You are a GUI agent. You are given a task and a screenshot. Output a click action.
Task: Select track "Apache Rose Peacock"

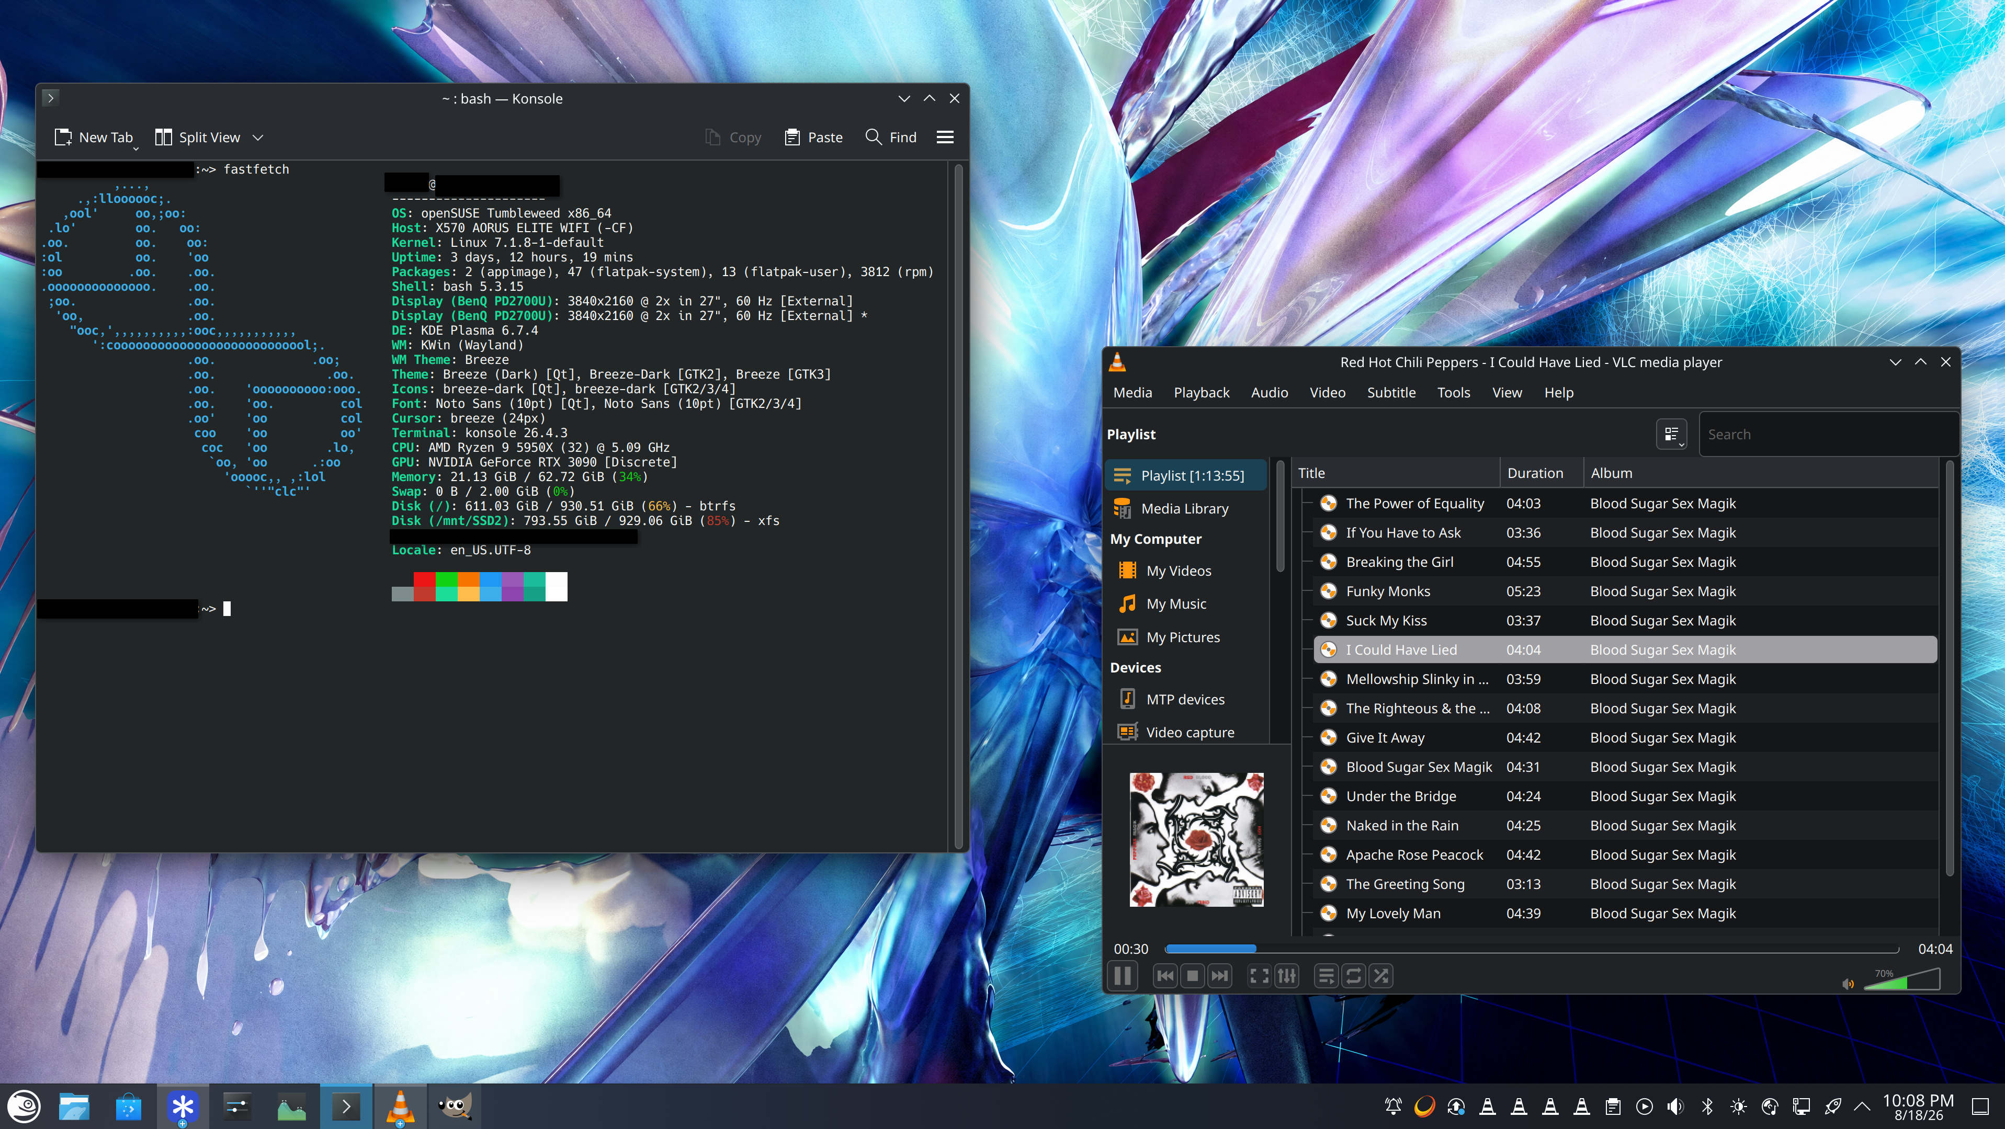click(1625, 855)
